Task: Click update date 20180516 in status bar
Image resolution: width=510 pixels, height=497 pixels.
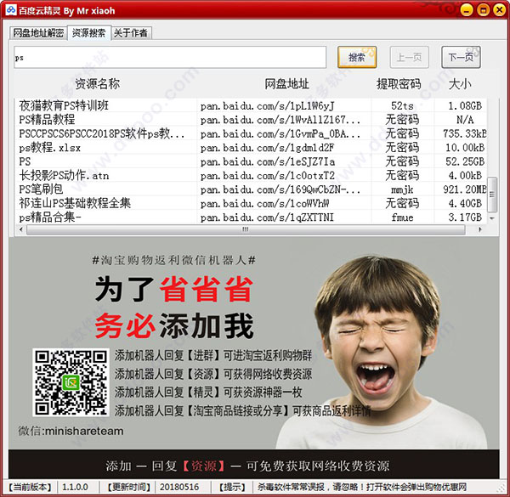Action: coord(179,488)
